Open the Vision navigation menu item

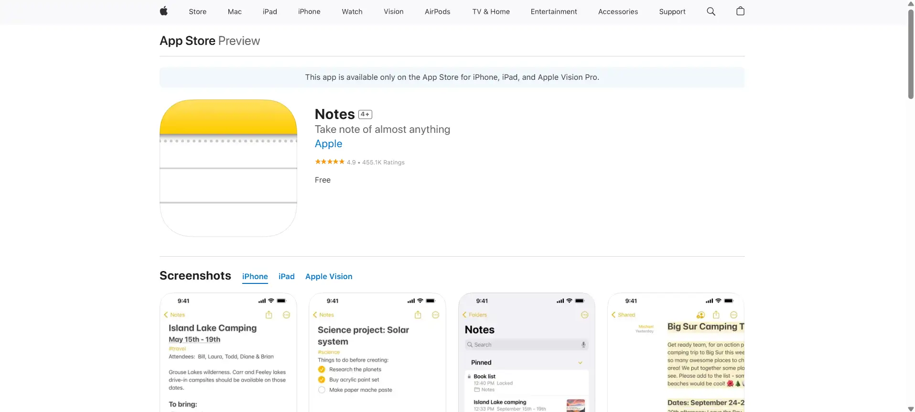tap(394, 11)
